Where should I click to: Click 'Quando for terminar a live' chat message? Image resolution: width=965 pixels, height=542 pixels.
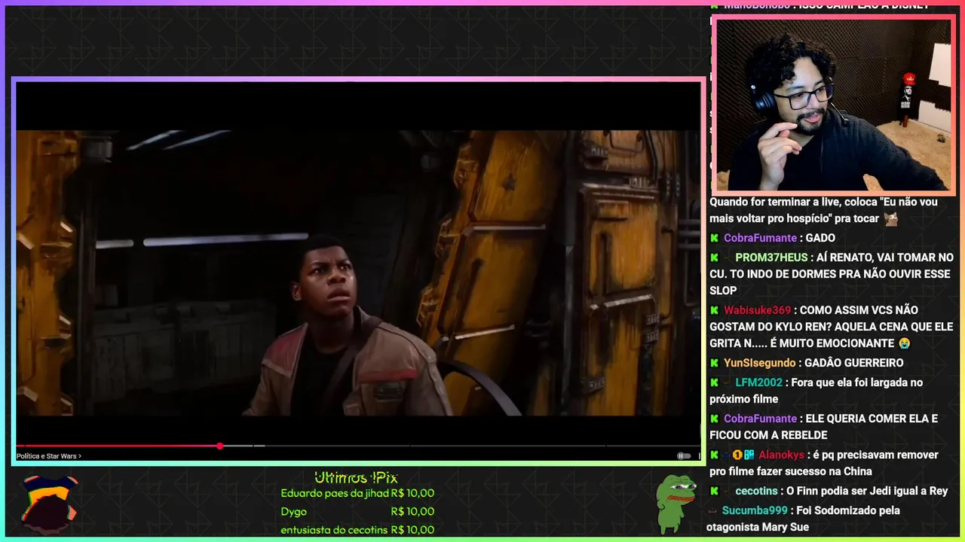pyautogui.click(x=823, y=210)
